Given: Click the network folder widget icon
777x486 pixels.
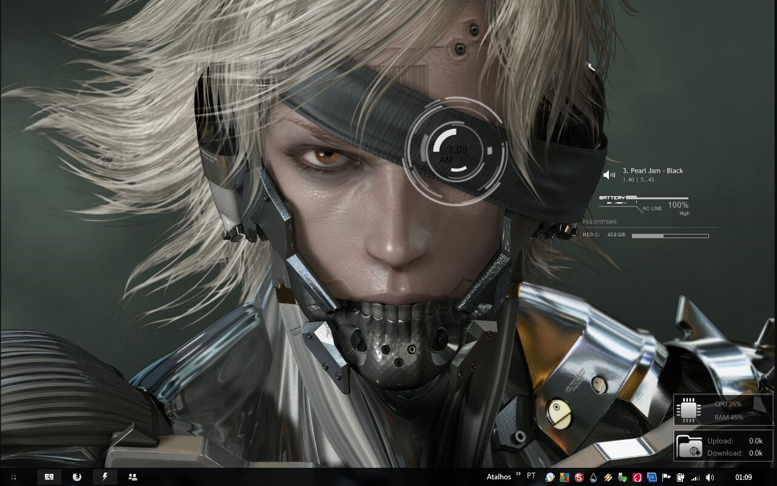Looking at the screenshot, I should pyautogui.click(x=689, y=447).
